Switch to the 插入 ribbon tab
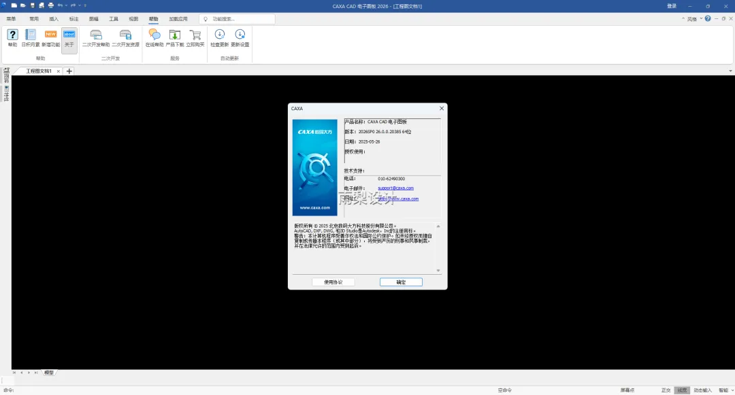The image size is (735, 395). click(54, 19)
